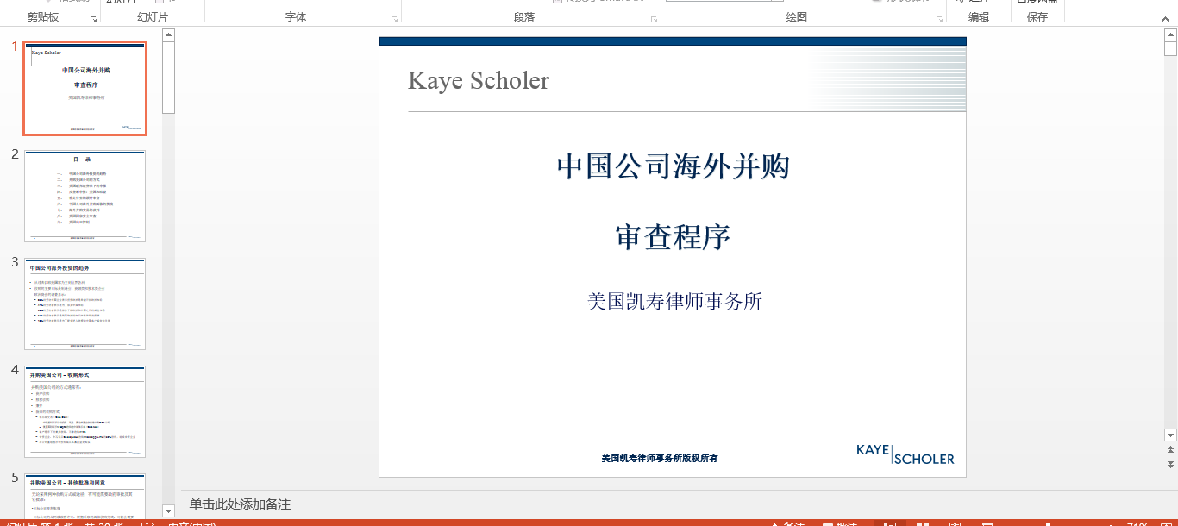Open slide 3 中国公司海外投资的趋势 thumbnail

coord(85,304)
